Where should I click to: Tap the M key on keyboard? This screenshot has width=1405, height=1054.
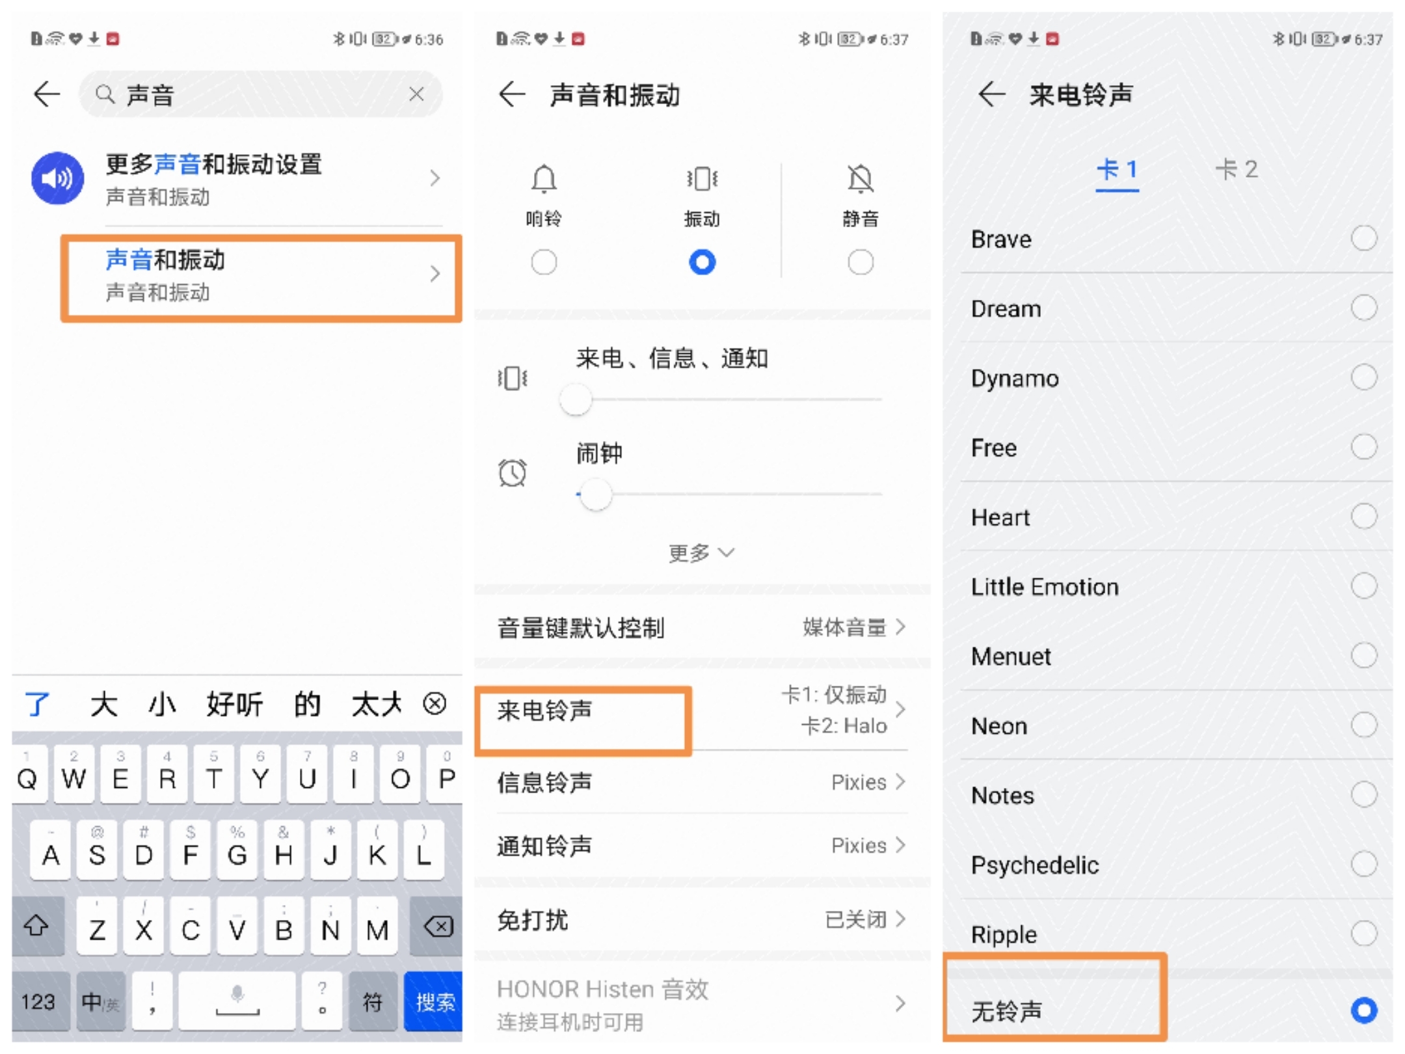[377, 925]
